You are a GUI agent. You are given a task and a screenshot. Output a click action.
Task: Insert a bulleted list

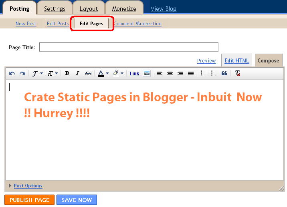[x=214, y=73]
